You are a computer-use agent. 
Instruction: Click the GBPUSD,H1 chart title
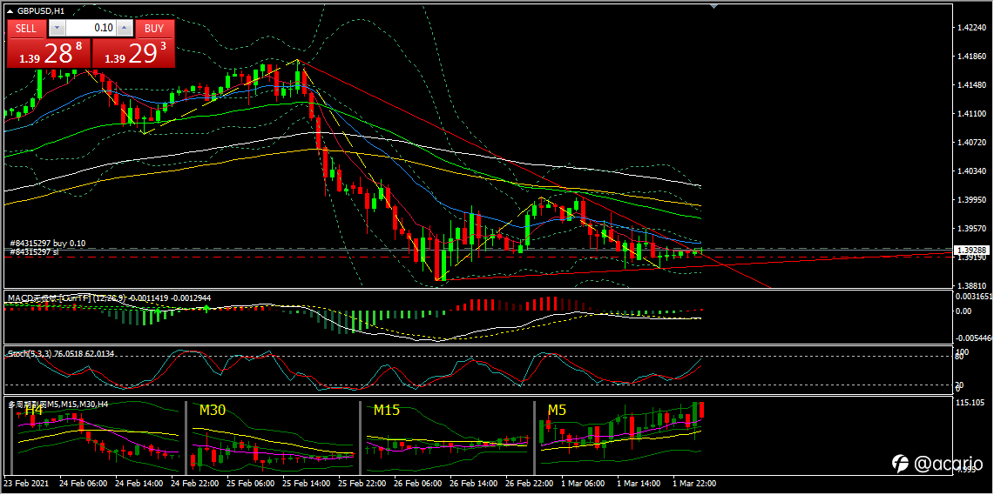coord(41,10)
